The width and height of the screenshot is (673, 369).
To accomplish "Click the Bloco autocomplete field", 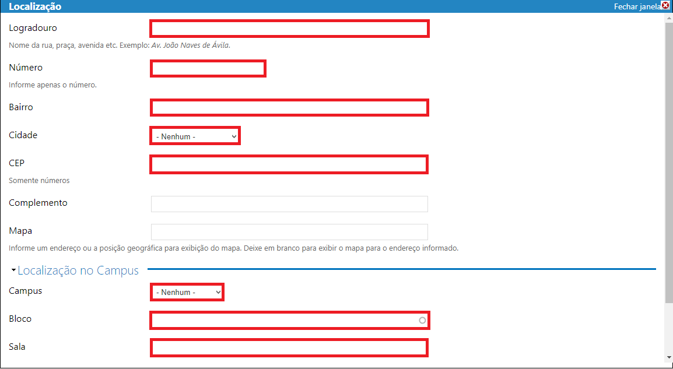I will 283,320.
